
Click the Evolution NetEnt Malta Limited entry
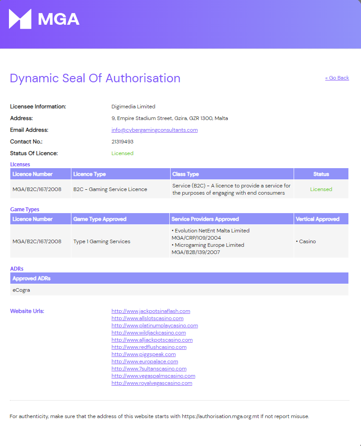[211, 234]
